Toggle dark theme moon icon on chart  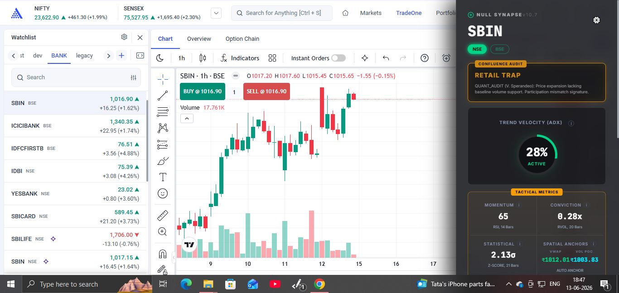[160, 58]
